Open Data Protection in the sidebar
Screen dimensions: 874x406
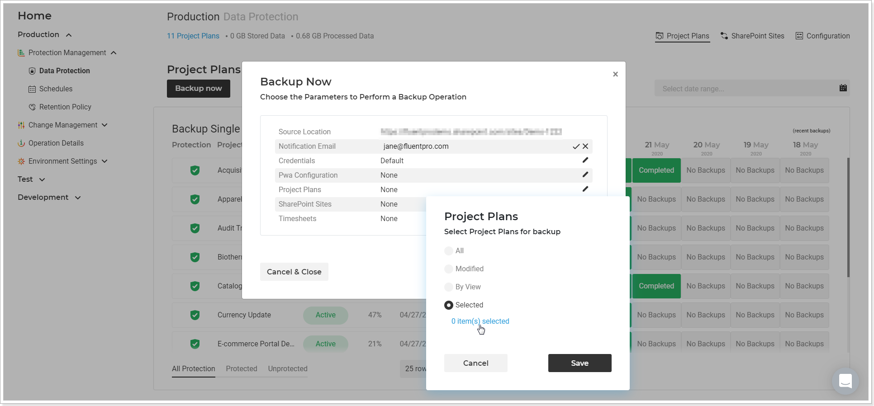65,71
